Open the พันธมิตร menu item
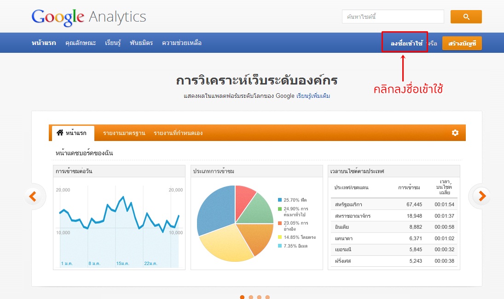The width and height of the screenshot is (504, 299). (141, 43)
